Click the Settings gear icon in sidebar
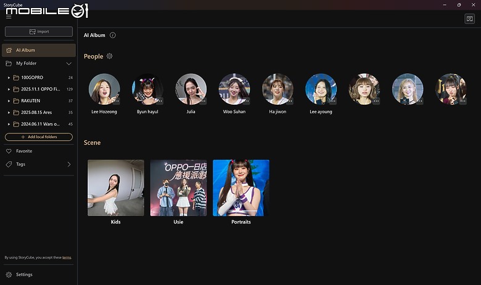Viewport: 481px width, 285px height. (9, 275)
